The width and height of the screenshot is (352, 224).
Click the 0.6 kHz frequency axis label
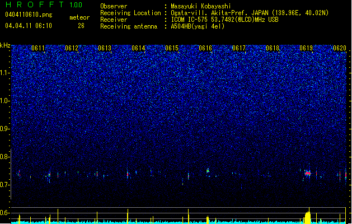tap(5, 213)
